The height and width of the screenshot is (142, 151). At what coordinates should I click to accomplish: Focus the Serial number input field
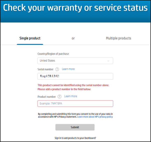75,76
